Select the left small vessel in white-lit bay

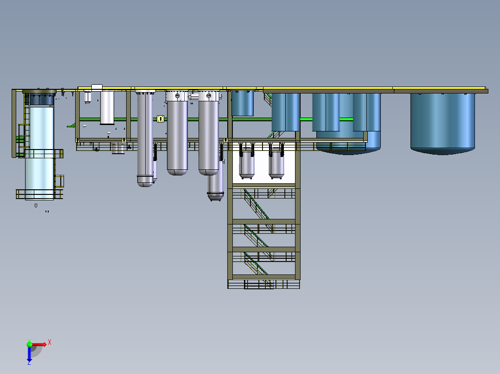(247, 163)
